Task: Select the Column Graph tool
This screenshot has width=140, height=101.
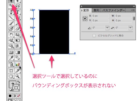Action: pos(18,64)
